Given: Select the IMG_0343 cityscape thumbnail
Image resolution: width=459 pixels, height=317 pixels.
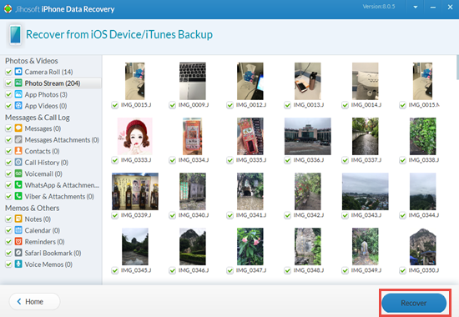Looking at the screenshot, I should click(366, 191).
